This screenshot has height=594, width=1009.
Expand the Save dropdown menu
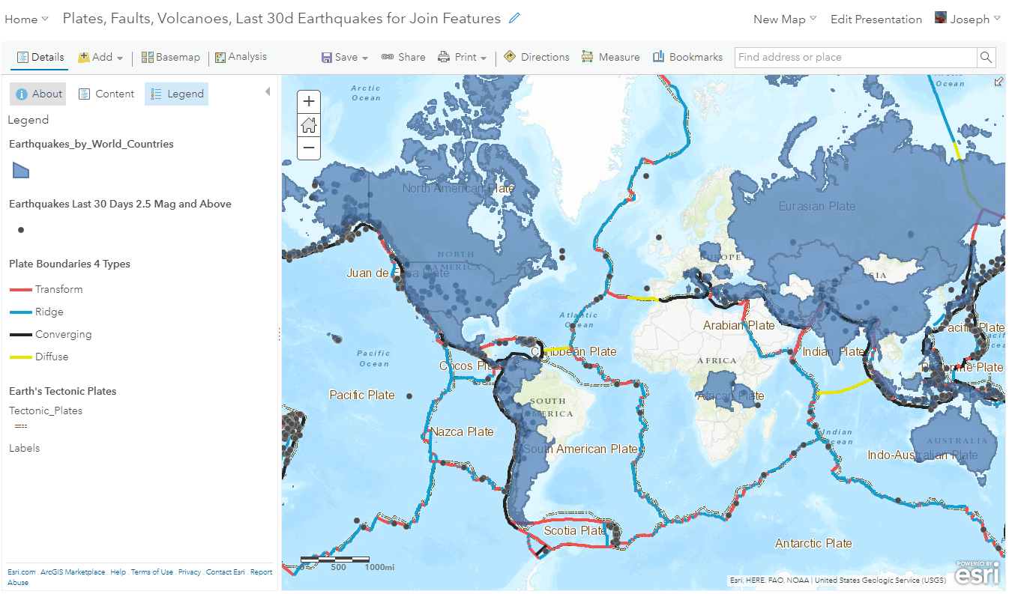(345, 57)
